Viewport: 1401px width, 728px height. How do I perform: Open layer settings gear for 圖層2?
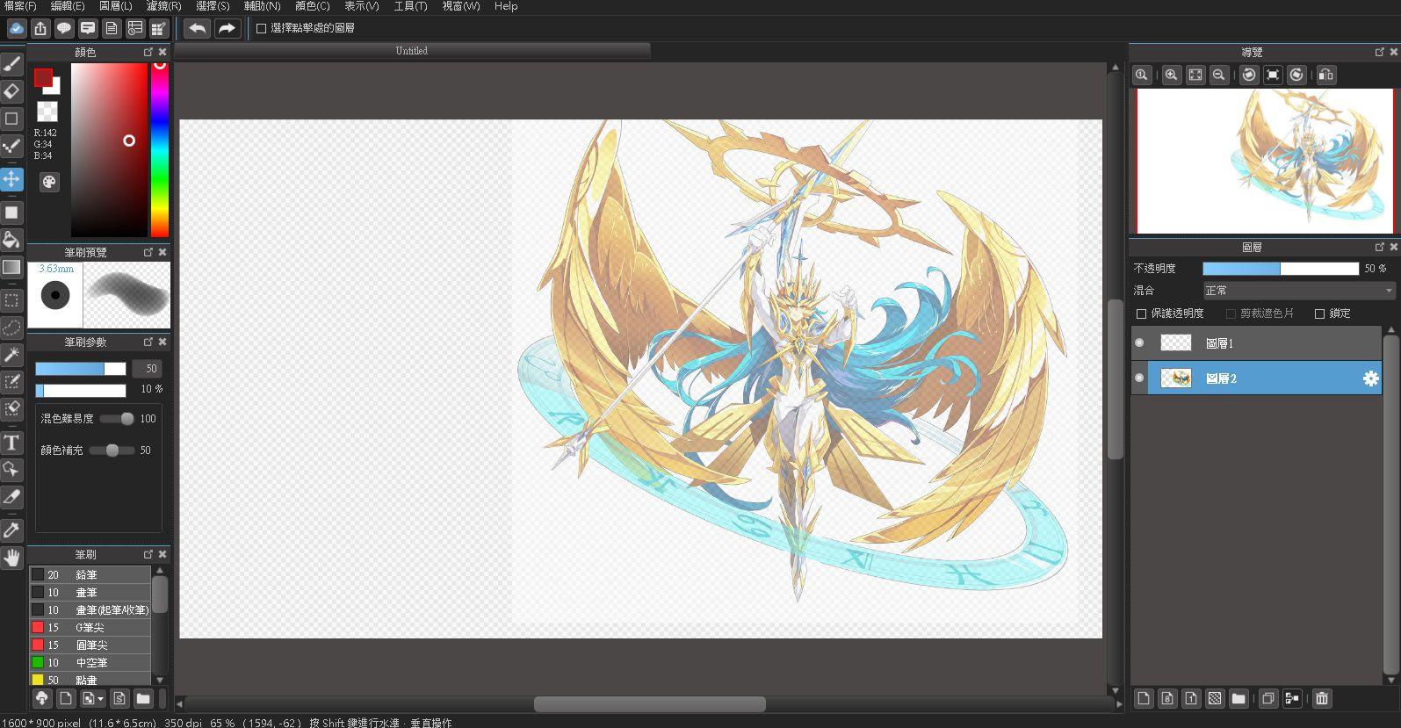coord(1370,378)
